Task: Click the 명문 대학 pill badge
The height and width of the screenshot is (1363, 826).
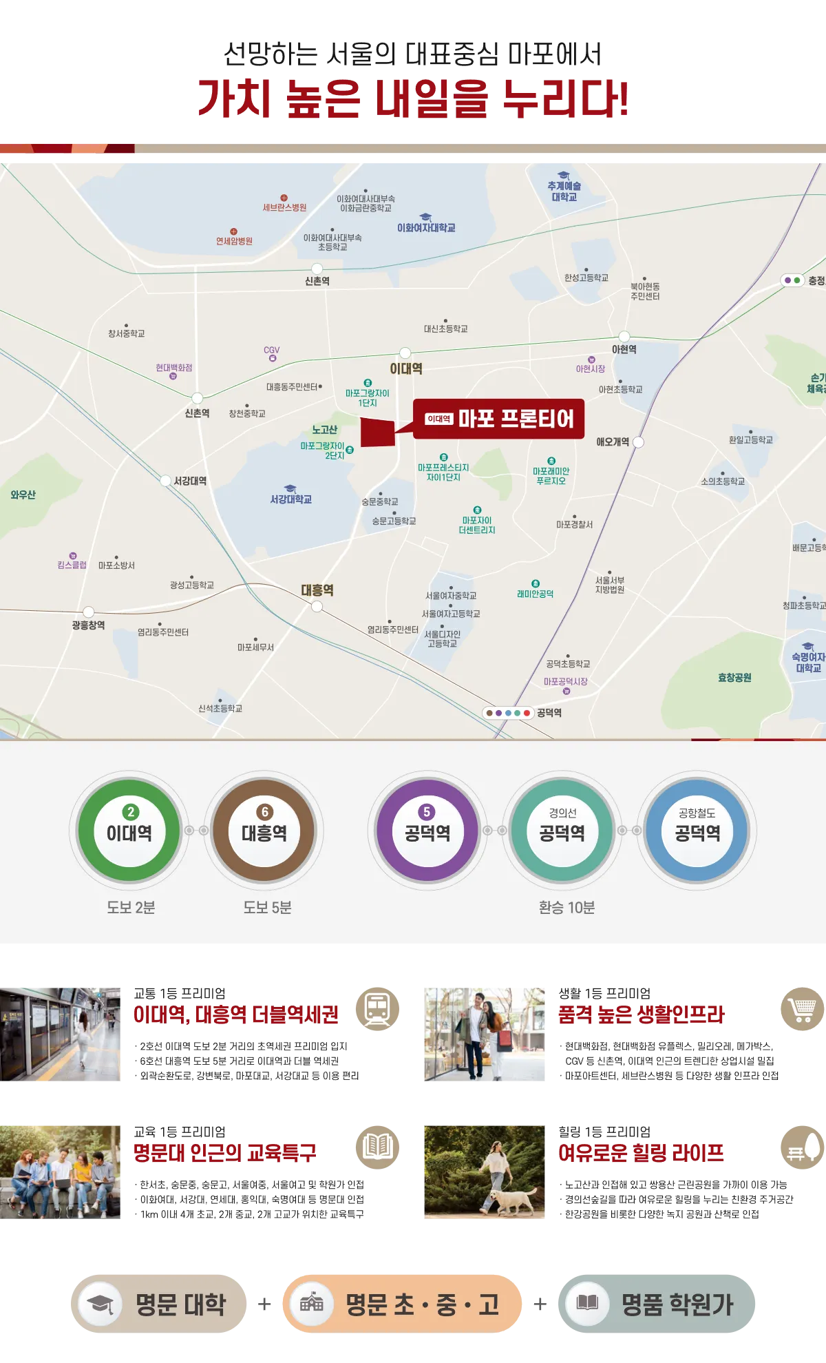Action: (x=159, y=1304)
